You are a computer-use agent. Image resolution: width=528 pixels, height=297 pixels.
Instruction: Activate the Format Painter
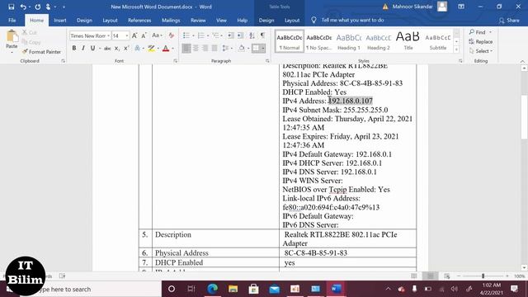(42, 52)
